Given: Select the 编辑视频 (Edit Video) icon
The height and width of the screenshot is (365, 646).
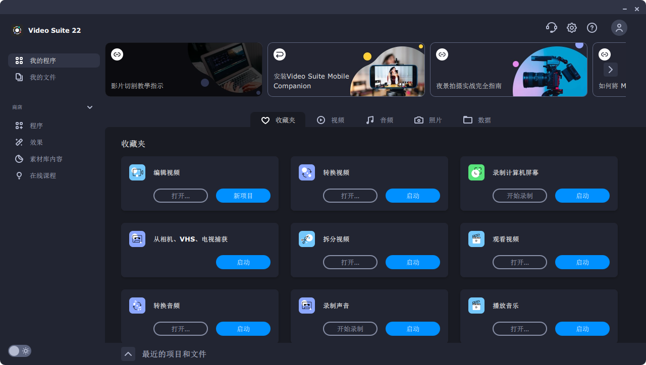Looking at the screenshot, I should point(137,172).
